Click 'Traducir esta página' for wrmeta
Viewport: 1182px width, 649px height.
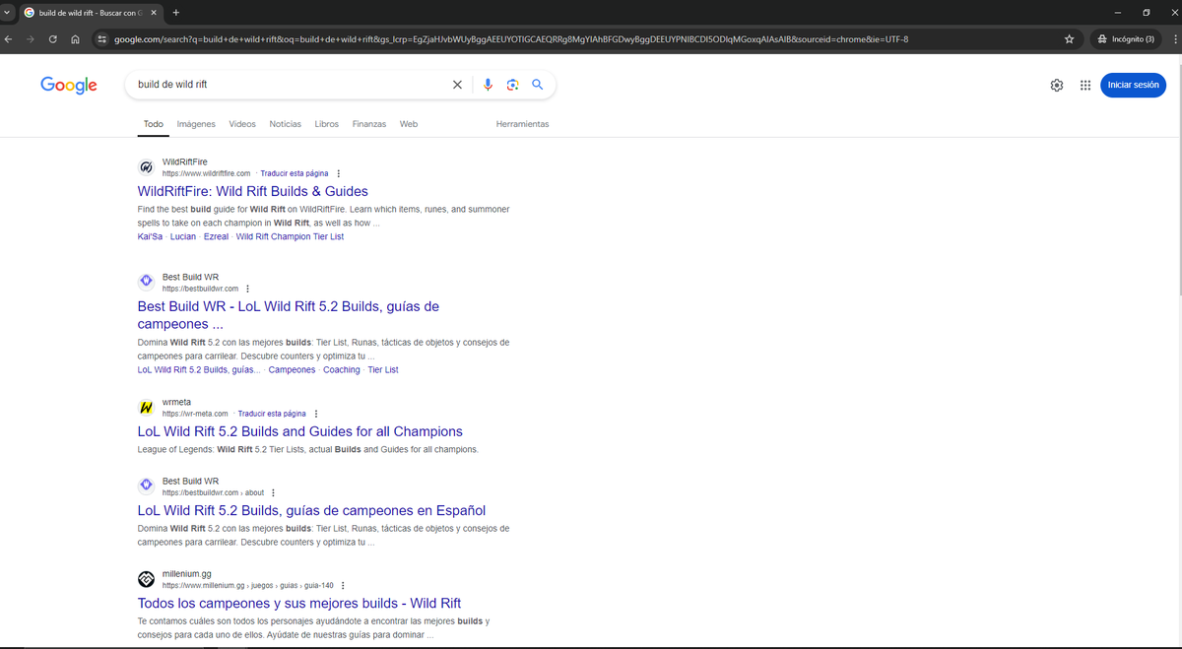(272, 414)
